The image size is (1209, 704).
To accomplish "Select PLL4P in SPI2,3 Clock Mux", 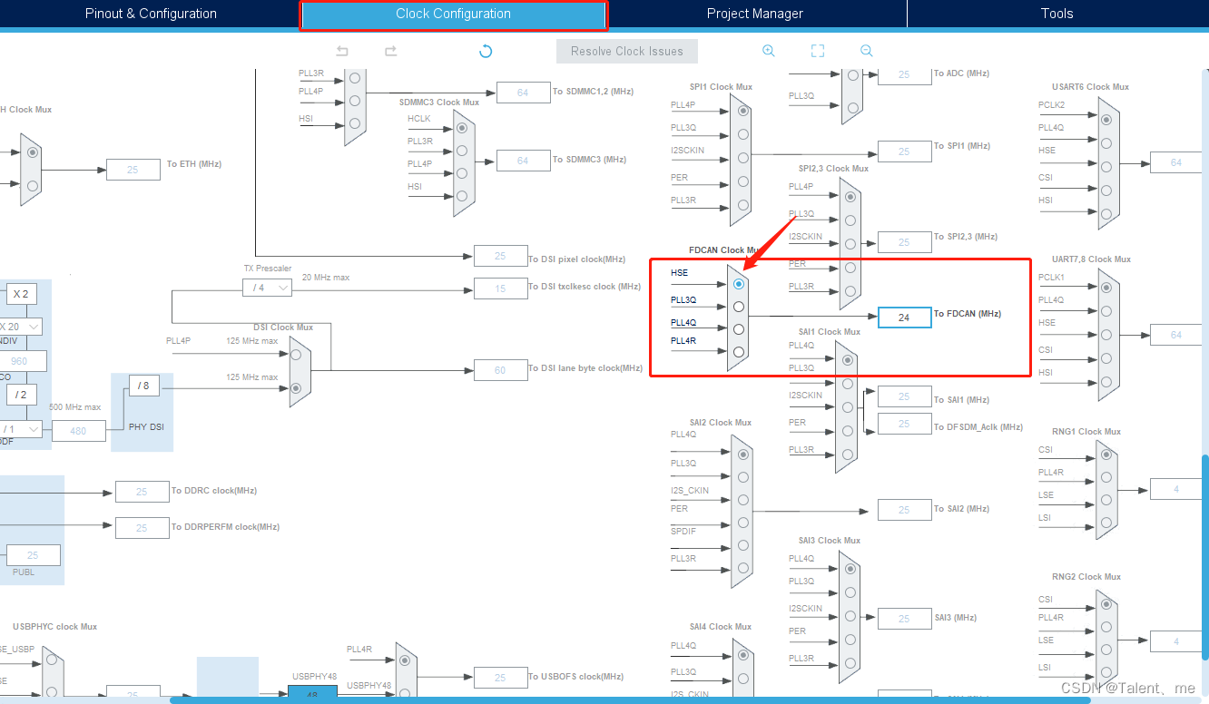I will point(850,196).
